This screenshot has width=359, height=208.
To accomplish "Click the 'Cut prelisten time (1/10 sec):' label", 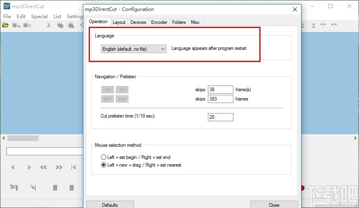I will (x=128, y=116).
